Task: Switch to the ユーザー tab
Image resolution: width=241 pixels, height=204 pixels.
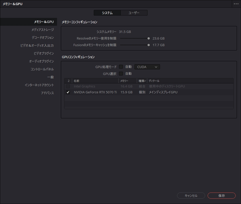Action: point(134,12)
